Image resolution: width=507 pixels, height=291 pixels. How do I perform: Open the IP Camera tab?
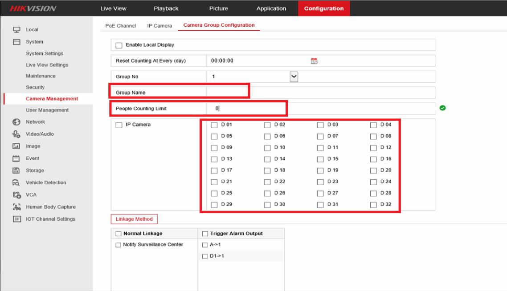point(159,26)
